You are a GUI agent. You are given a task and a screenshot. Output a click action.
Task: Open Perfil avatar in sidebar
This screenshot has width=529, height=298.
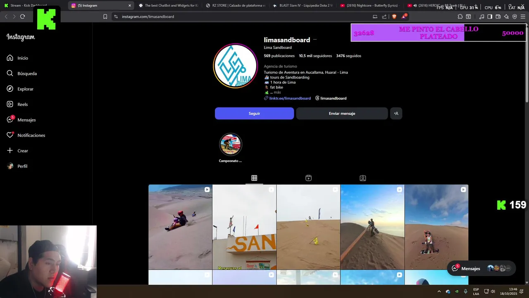pos(10,166)
